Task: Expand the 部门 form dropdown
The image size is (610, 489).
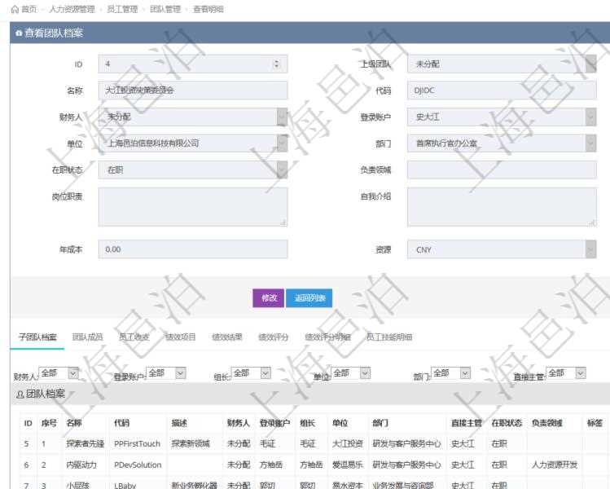Action: pyautogui.click(x=591, y=143)
